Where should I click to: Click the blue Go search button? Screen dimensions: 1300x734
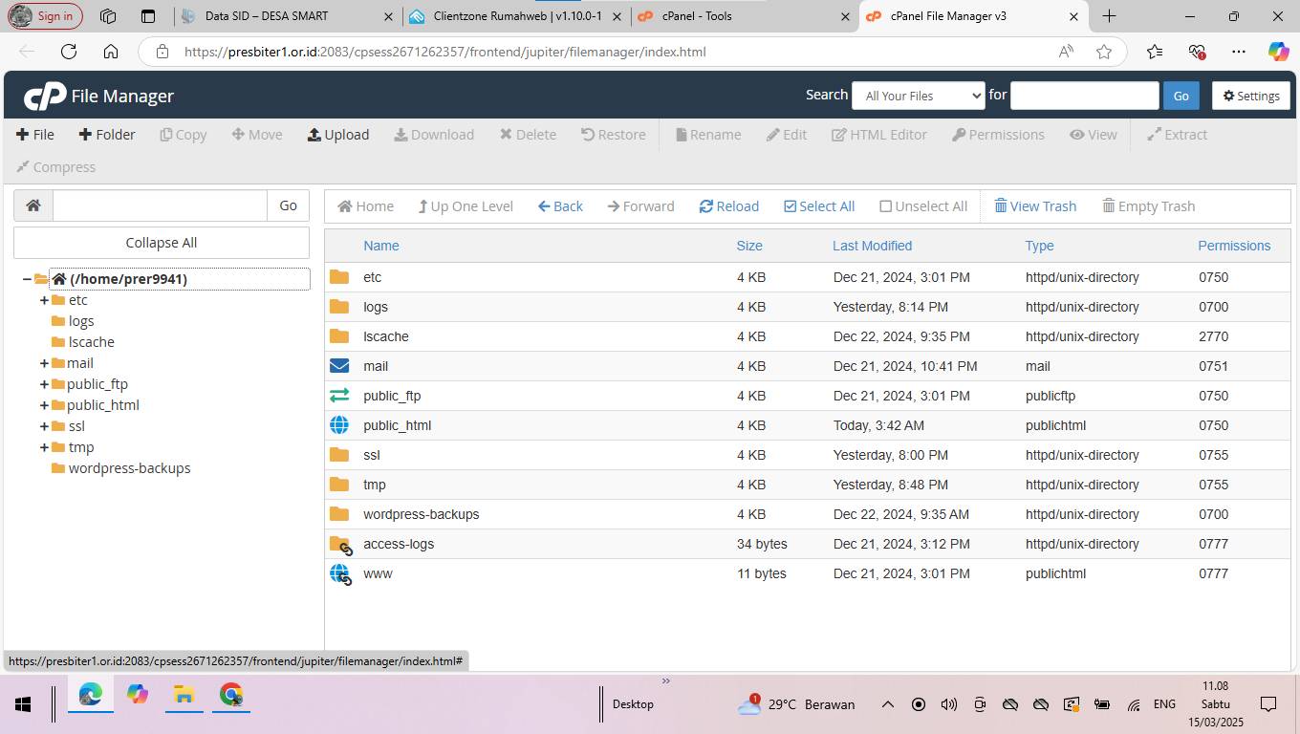click(x=1181, y=96)
